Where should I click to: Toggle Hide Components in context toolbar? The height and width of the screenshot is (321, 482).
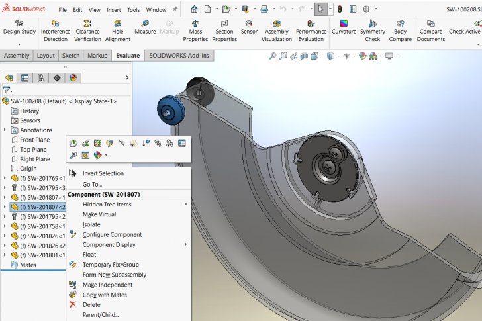click(121, 143)
